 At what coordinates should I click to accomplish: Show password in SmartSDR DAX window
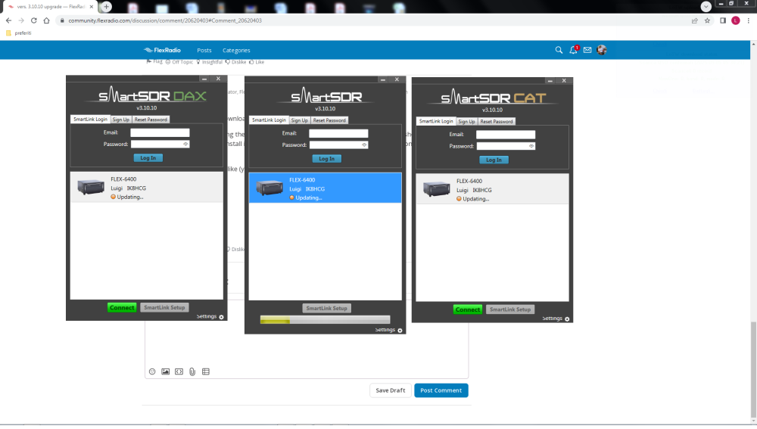185,145
